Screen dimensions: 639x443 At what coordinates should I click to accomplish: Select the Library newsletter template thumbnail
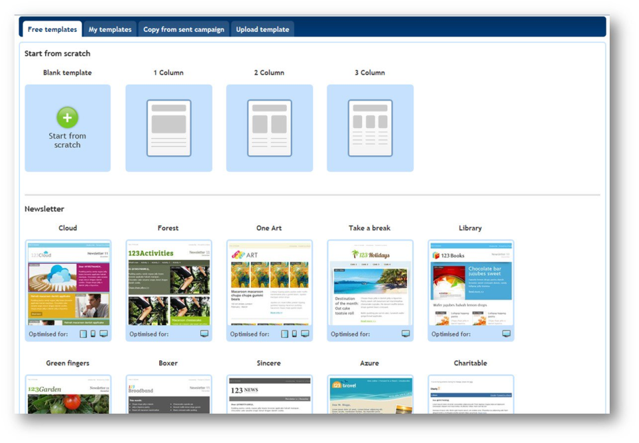pos(471,283)
